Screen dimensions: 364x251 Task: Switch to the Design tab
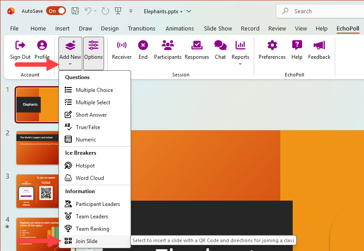[x=110, y=29]
